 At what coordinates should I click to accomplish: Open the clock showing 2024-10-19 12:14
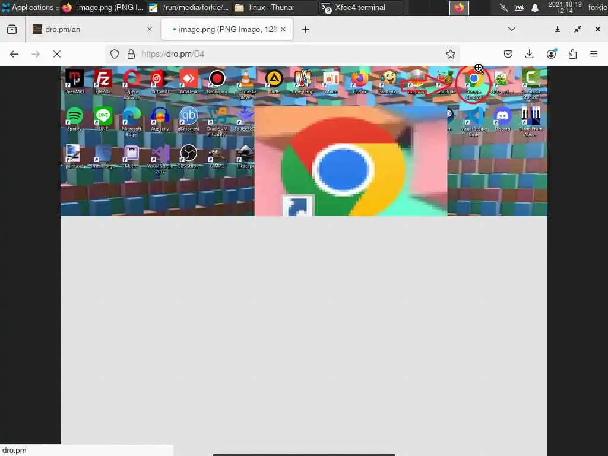[565, 7]
